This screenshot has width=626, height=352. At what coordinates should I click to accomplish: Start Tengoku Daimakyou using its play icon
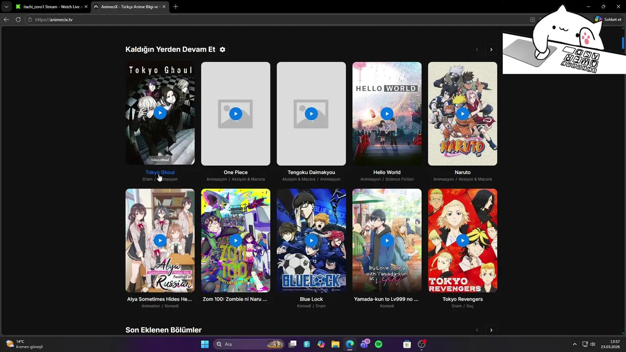tap(311, 113)
